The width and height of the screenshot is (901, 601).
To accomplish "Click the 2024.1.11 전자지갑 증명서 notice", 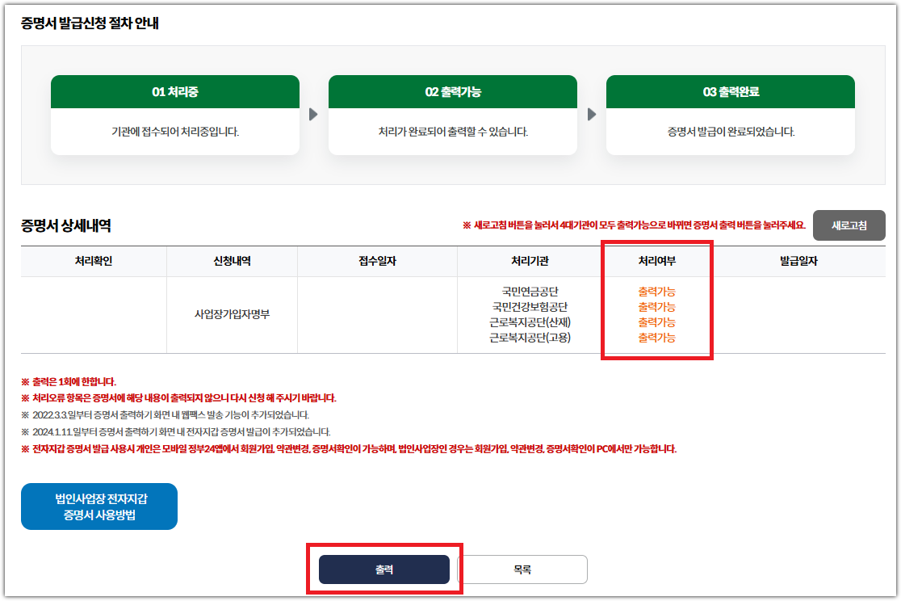I will coord(176,432).
